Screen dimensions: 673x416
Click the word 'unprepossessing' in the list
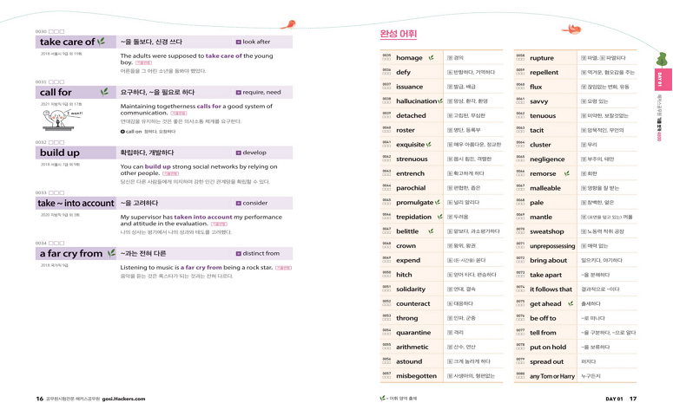pos(552,246)
